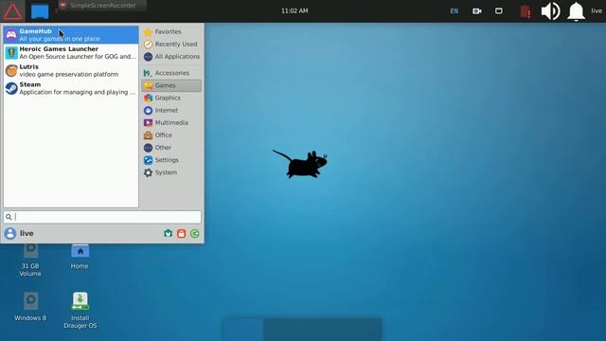Browse the System category
Screen dimensions: 606x341
coord(171,172)
